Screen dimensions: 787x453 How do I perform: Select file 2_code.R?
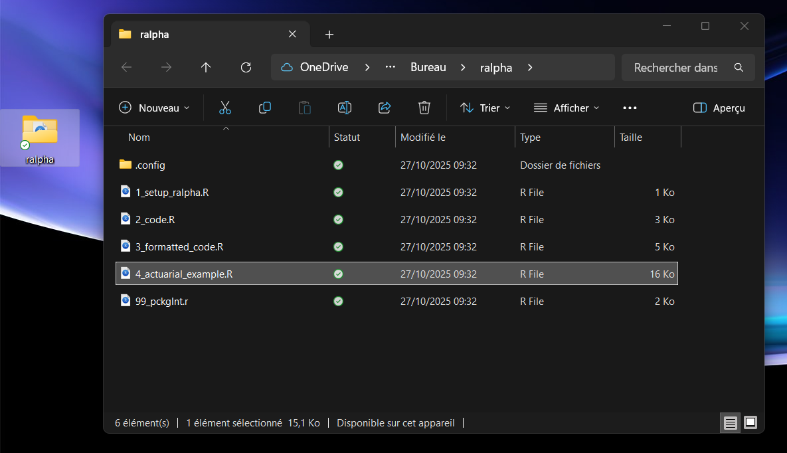point(396,219)
